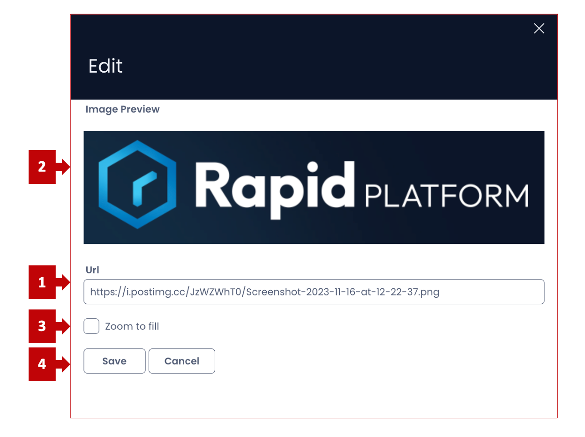Click the Rapid Platform image preview

tap(314, 188)
